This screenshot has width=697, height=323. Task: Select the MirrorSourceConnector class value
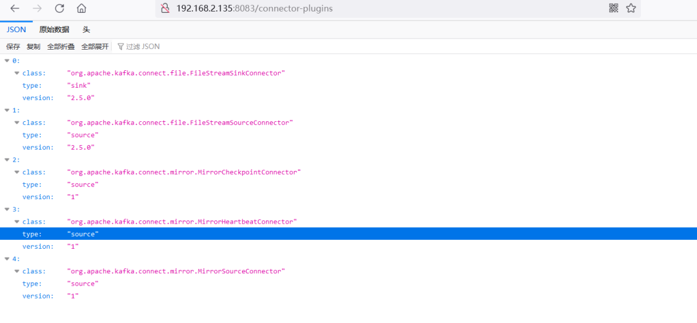(176, 271)
